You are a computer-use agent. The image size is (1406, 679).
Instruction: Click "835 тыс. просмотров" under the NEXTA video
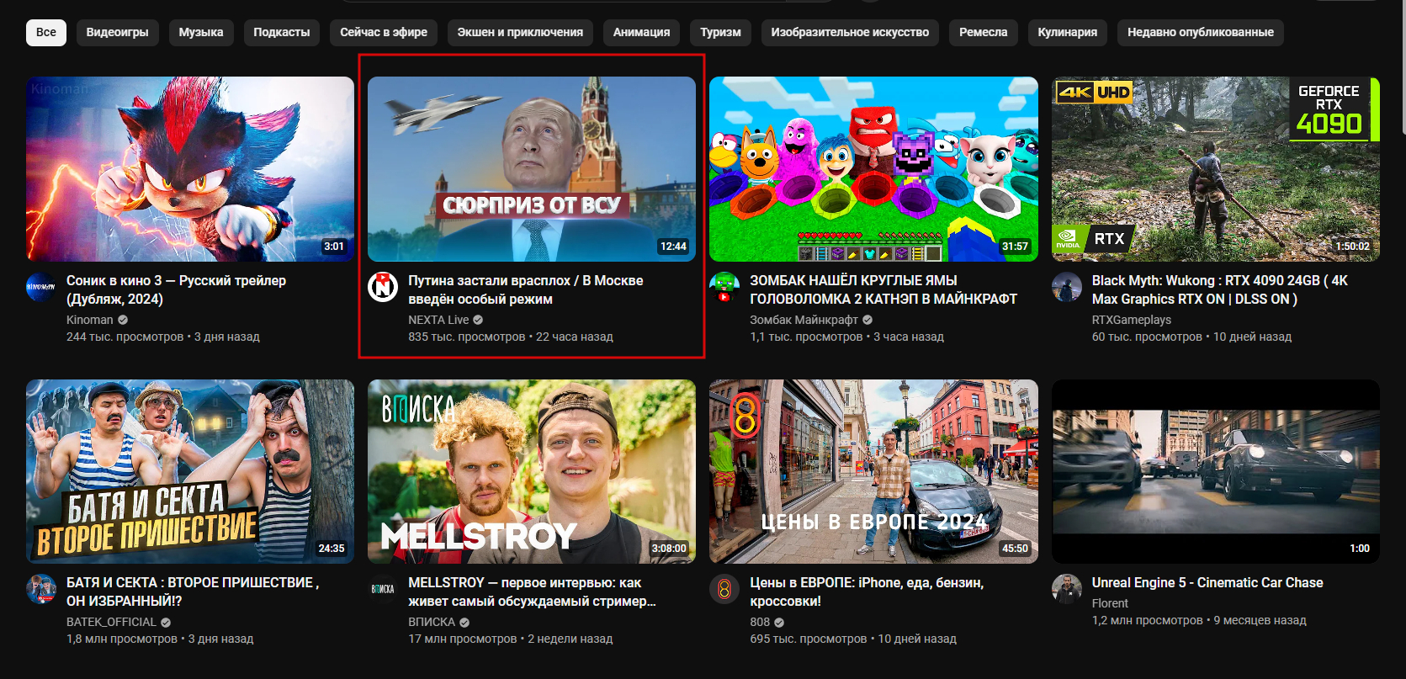(466, 337)
